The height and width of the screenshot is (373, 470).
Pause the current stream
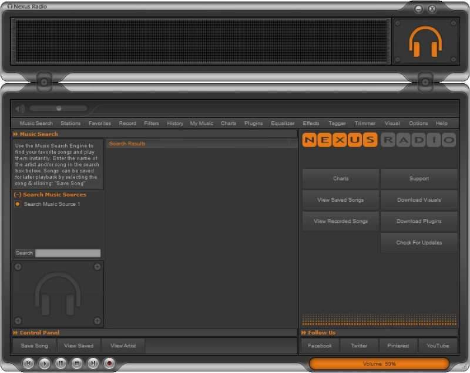(61, 364)
